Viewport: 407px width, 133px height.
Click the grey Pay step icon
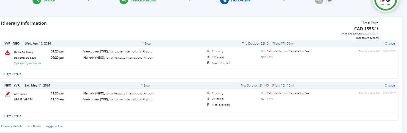point(319,1)
